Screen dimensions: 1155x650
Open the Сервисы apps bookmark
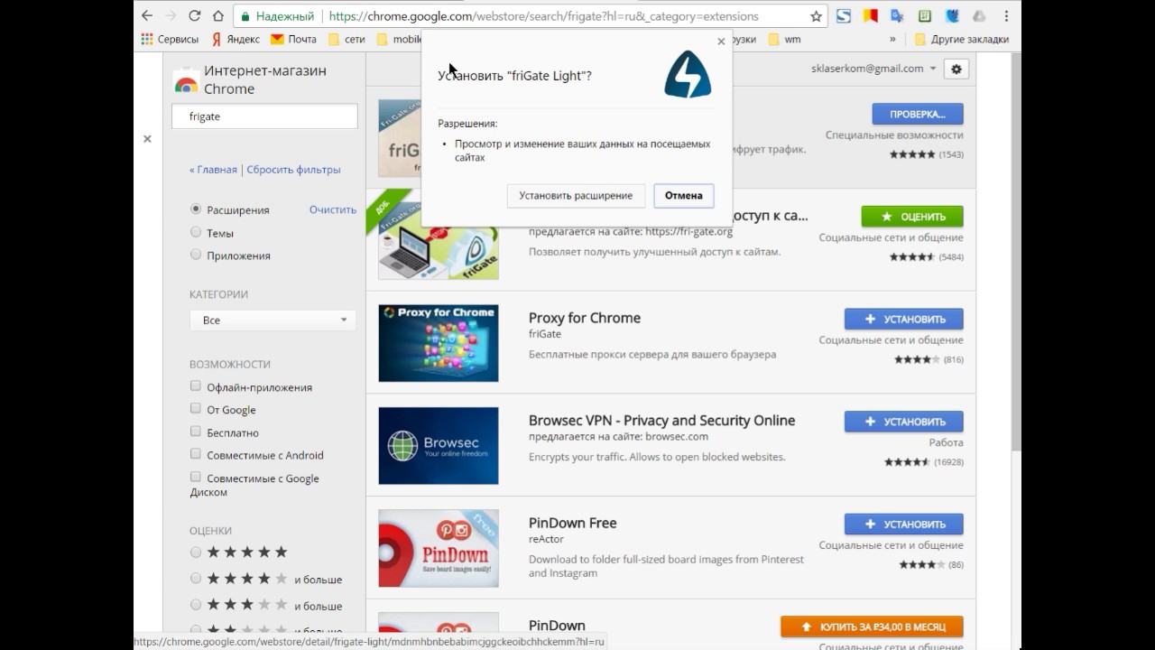169,40
